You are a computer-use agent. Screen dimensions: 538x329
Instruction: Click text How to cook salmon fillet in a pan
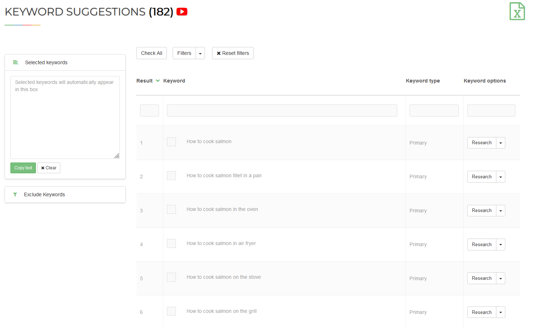(x=224, y=175)
